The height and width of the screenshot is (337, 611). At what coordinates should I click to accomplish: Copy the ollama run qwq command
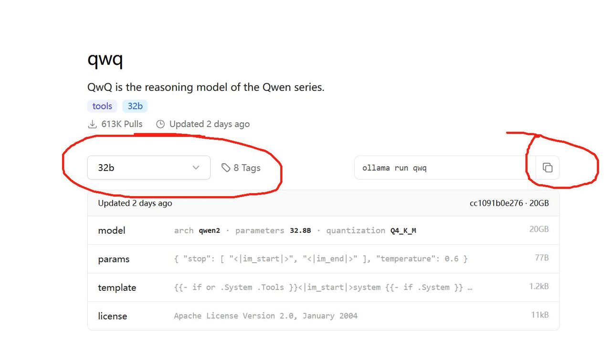coord(548,168)
